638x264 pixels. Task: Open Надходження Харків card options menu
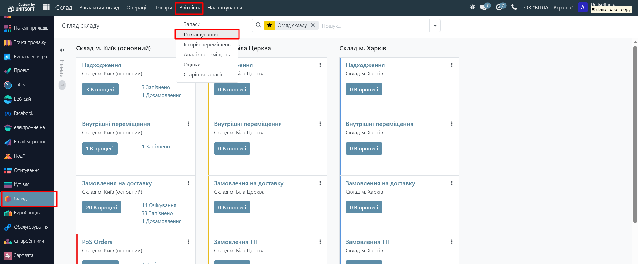pyautogui.click(x=452, y=65)
